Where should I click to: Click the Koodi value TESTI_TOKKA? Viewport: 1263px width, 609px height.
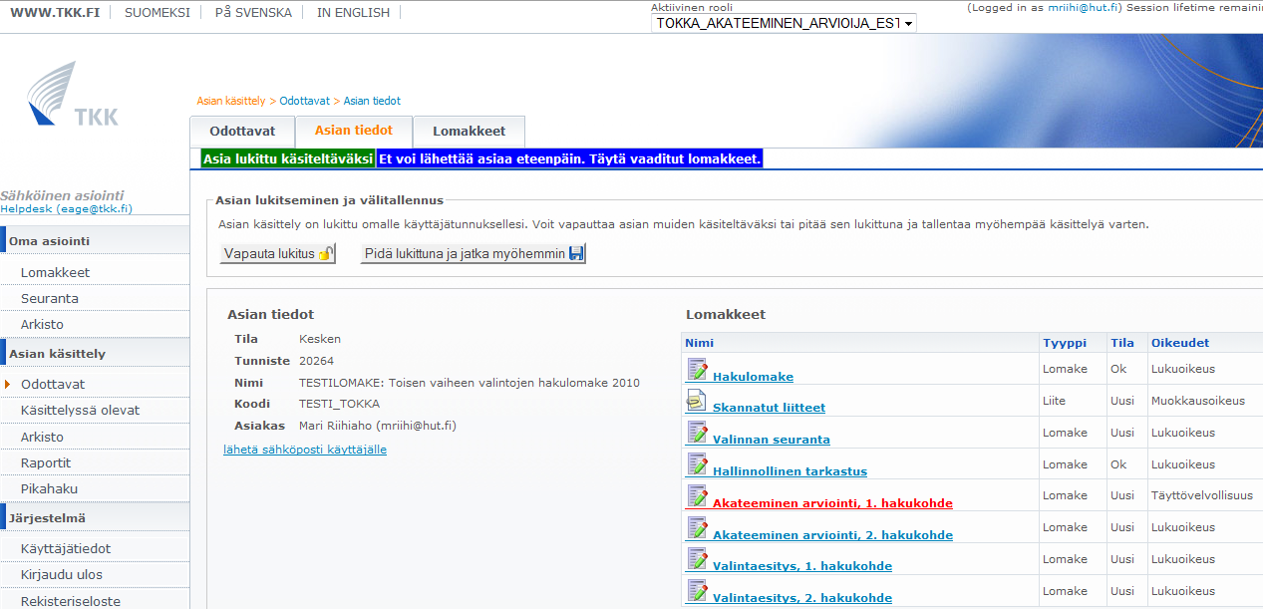click(339, 404)
